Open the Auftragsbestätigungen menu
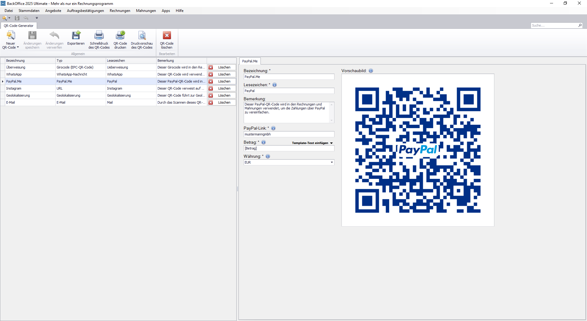The width and height of the screenshot is (587, 321). tap(85, 11)
